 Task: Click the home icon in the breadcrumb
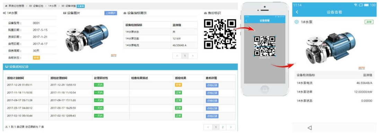(6, 6)
